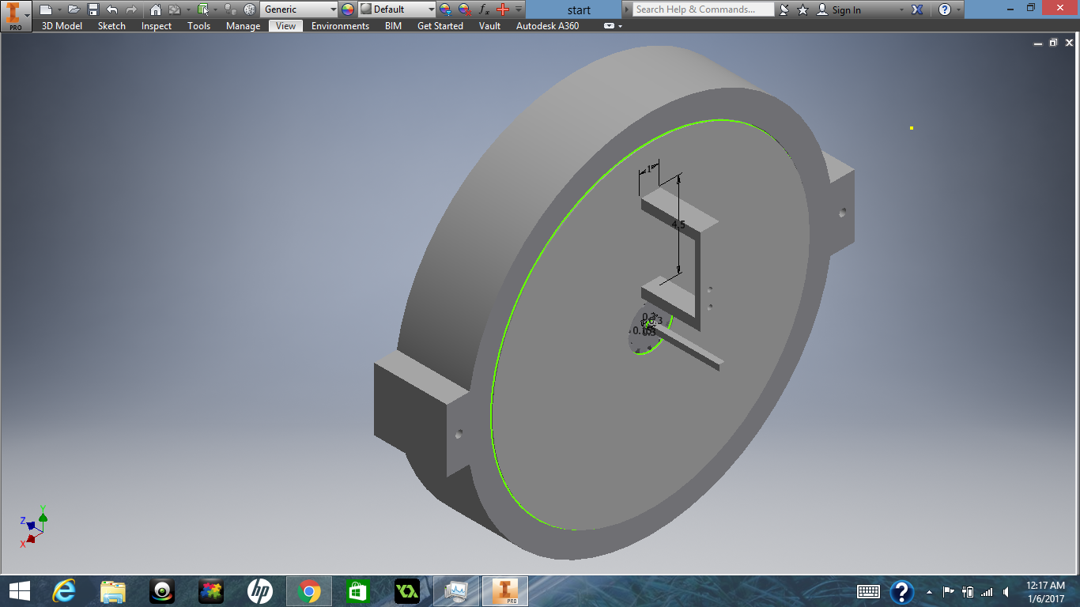The height and width of the screenshot is (607, 1080).
Task: Click the red plus icon
Action: (x=502, y=9)
